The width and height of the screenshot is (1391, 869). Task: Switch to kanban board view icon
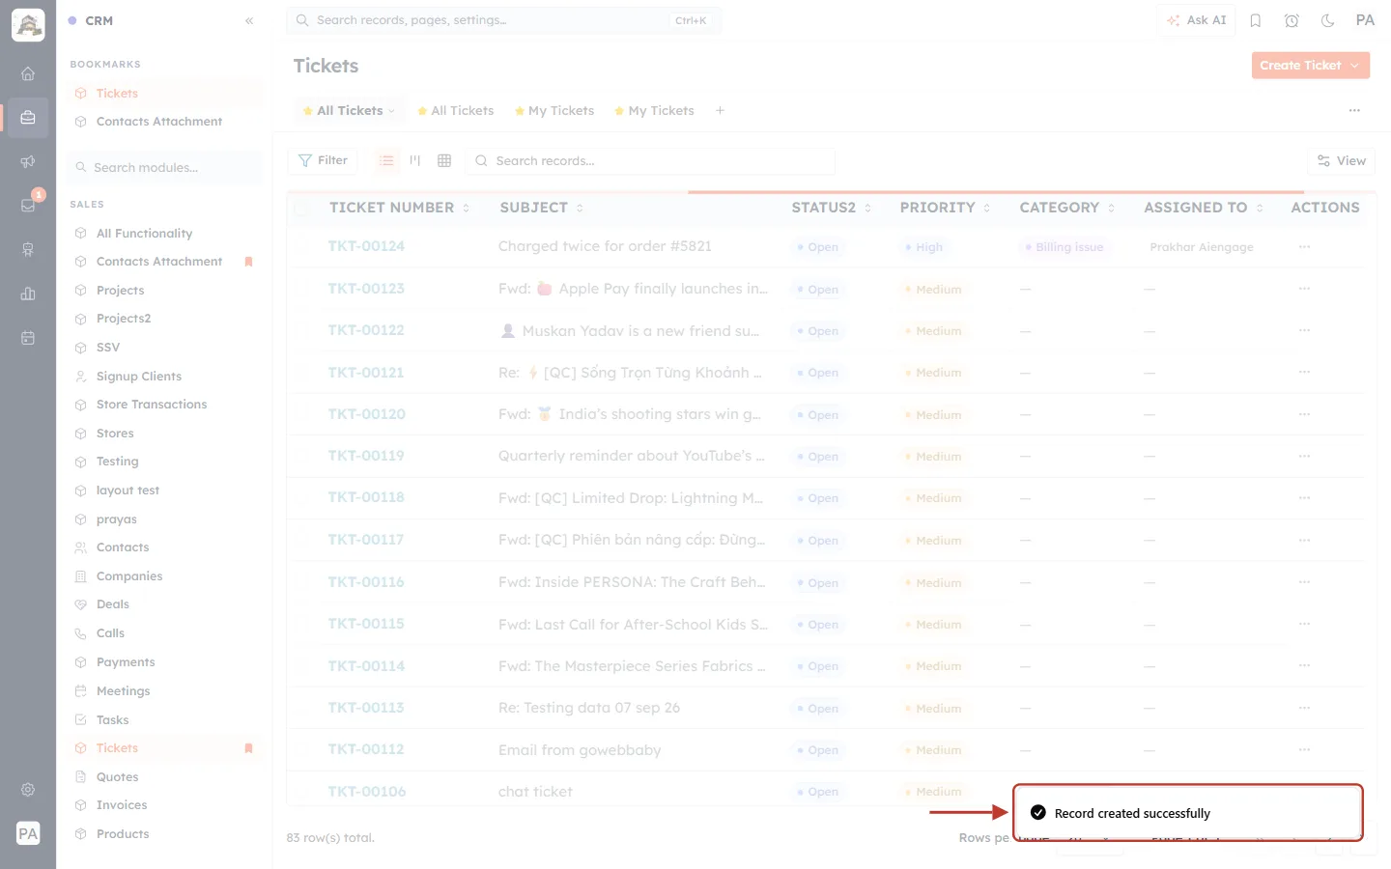pos(415,160)
